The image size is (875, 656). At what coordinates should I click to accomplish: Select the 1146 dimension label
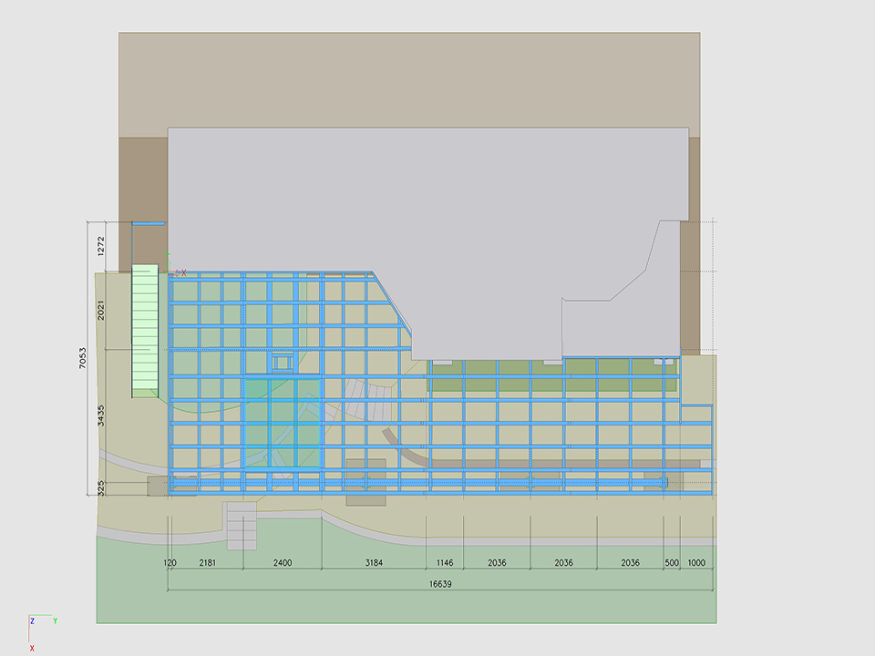click(444, 563)
